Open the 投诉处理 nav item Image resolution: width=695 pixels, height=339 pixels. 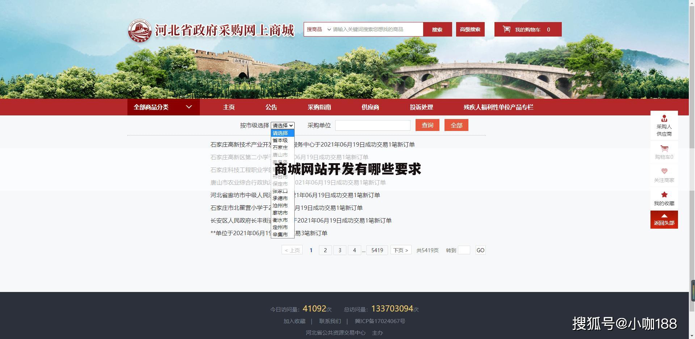[x=421, y=107]
